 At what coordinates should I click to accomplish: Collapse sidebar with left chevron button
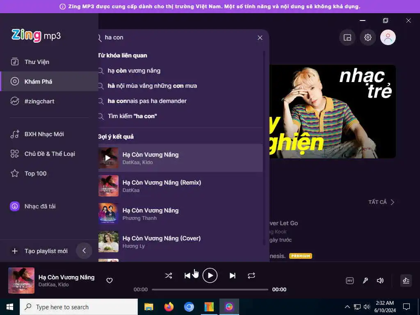[84, 251]
